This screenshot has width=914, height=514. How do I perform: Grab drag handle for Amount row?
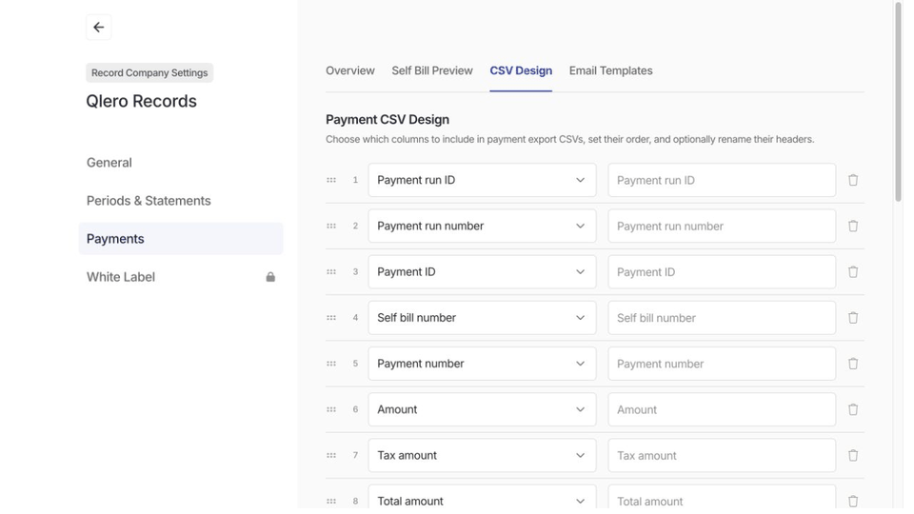331,409
